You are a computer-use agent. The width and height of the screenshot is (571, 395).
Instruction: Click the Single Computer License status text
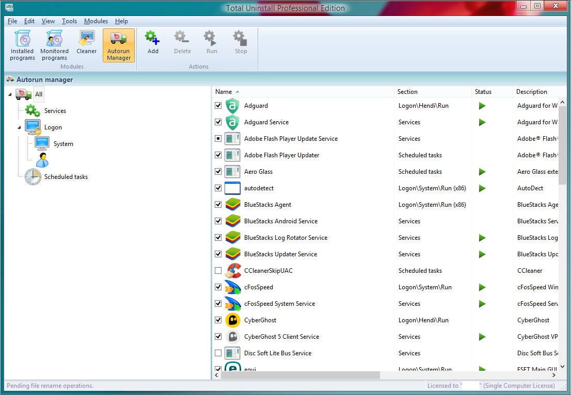(x=519, y=386)
